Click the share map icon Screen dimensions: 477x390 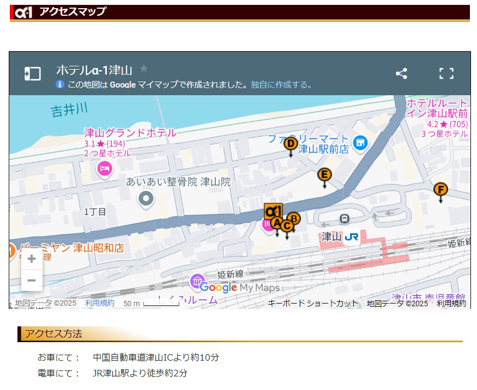click(x=401, y=73)
